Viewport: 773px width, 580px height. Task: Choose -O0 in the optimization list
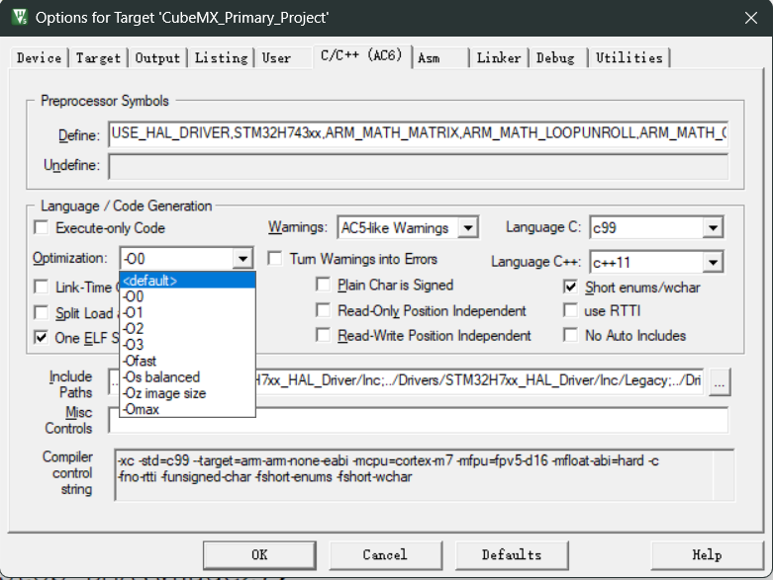click(187, 296)
